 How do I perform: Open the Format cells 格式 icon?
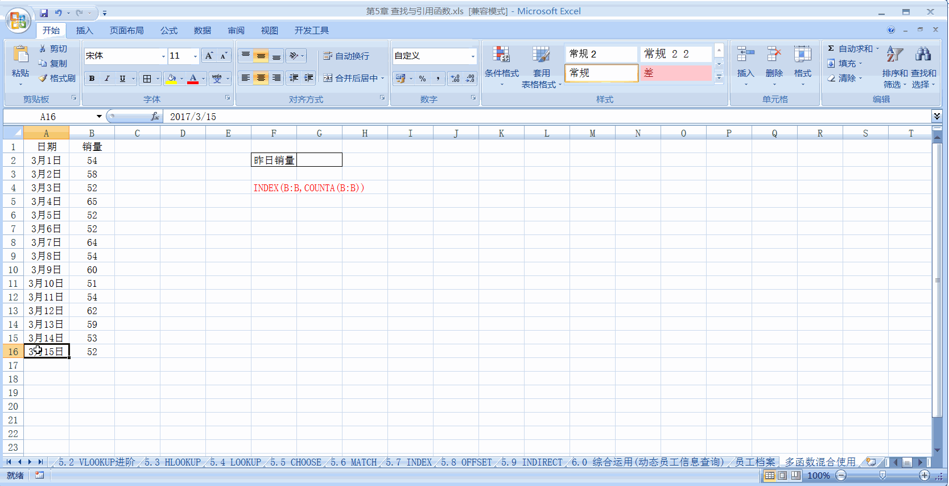click(x=802, y=55)
